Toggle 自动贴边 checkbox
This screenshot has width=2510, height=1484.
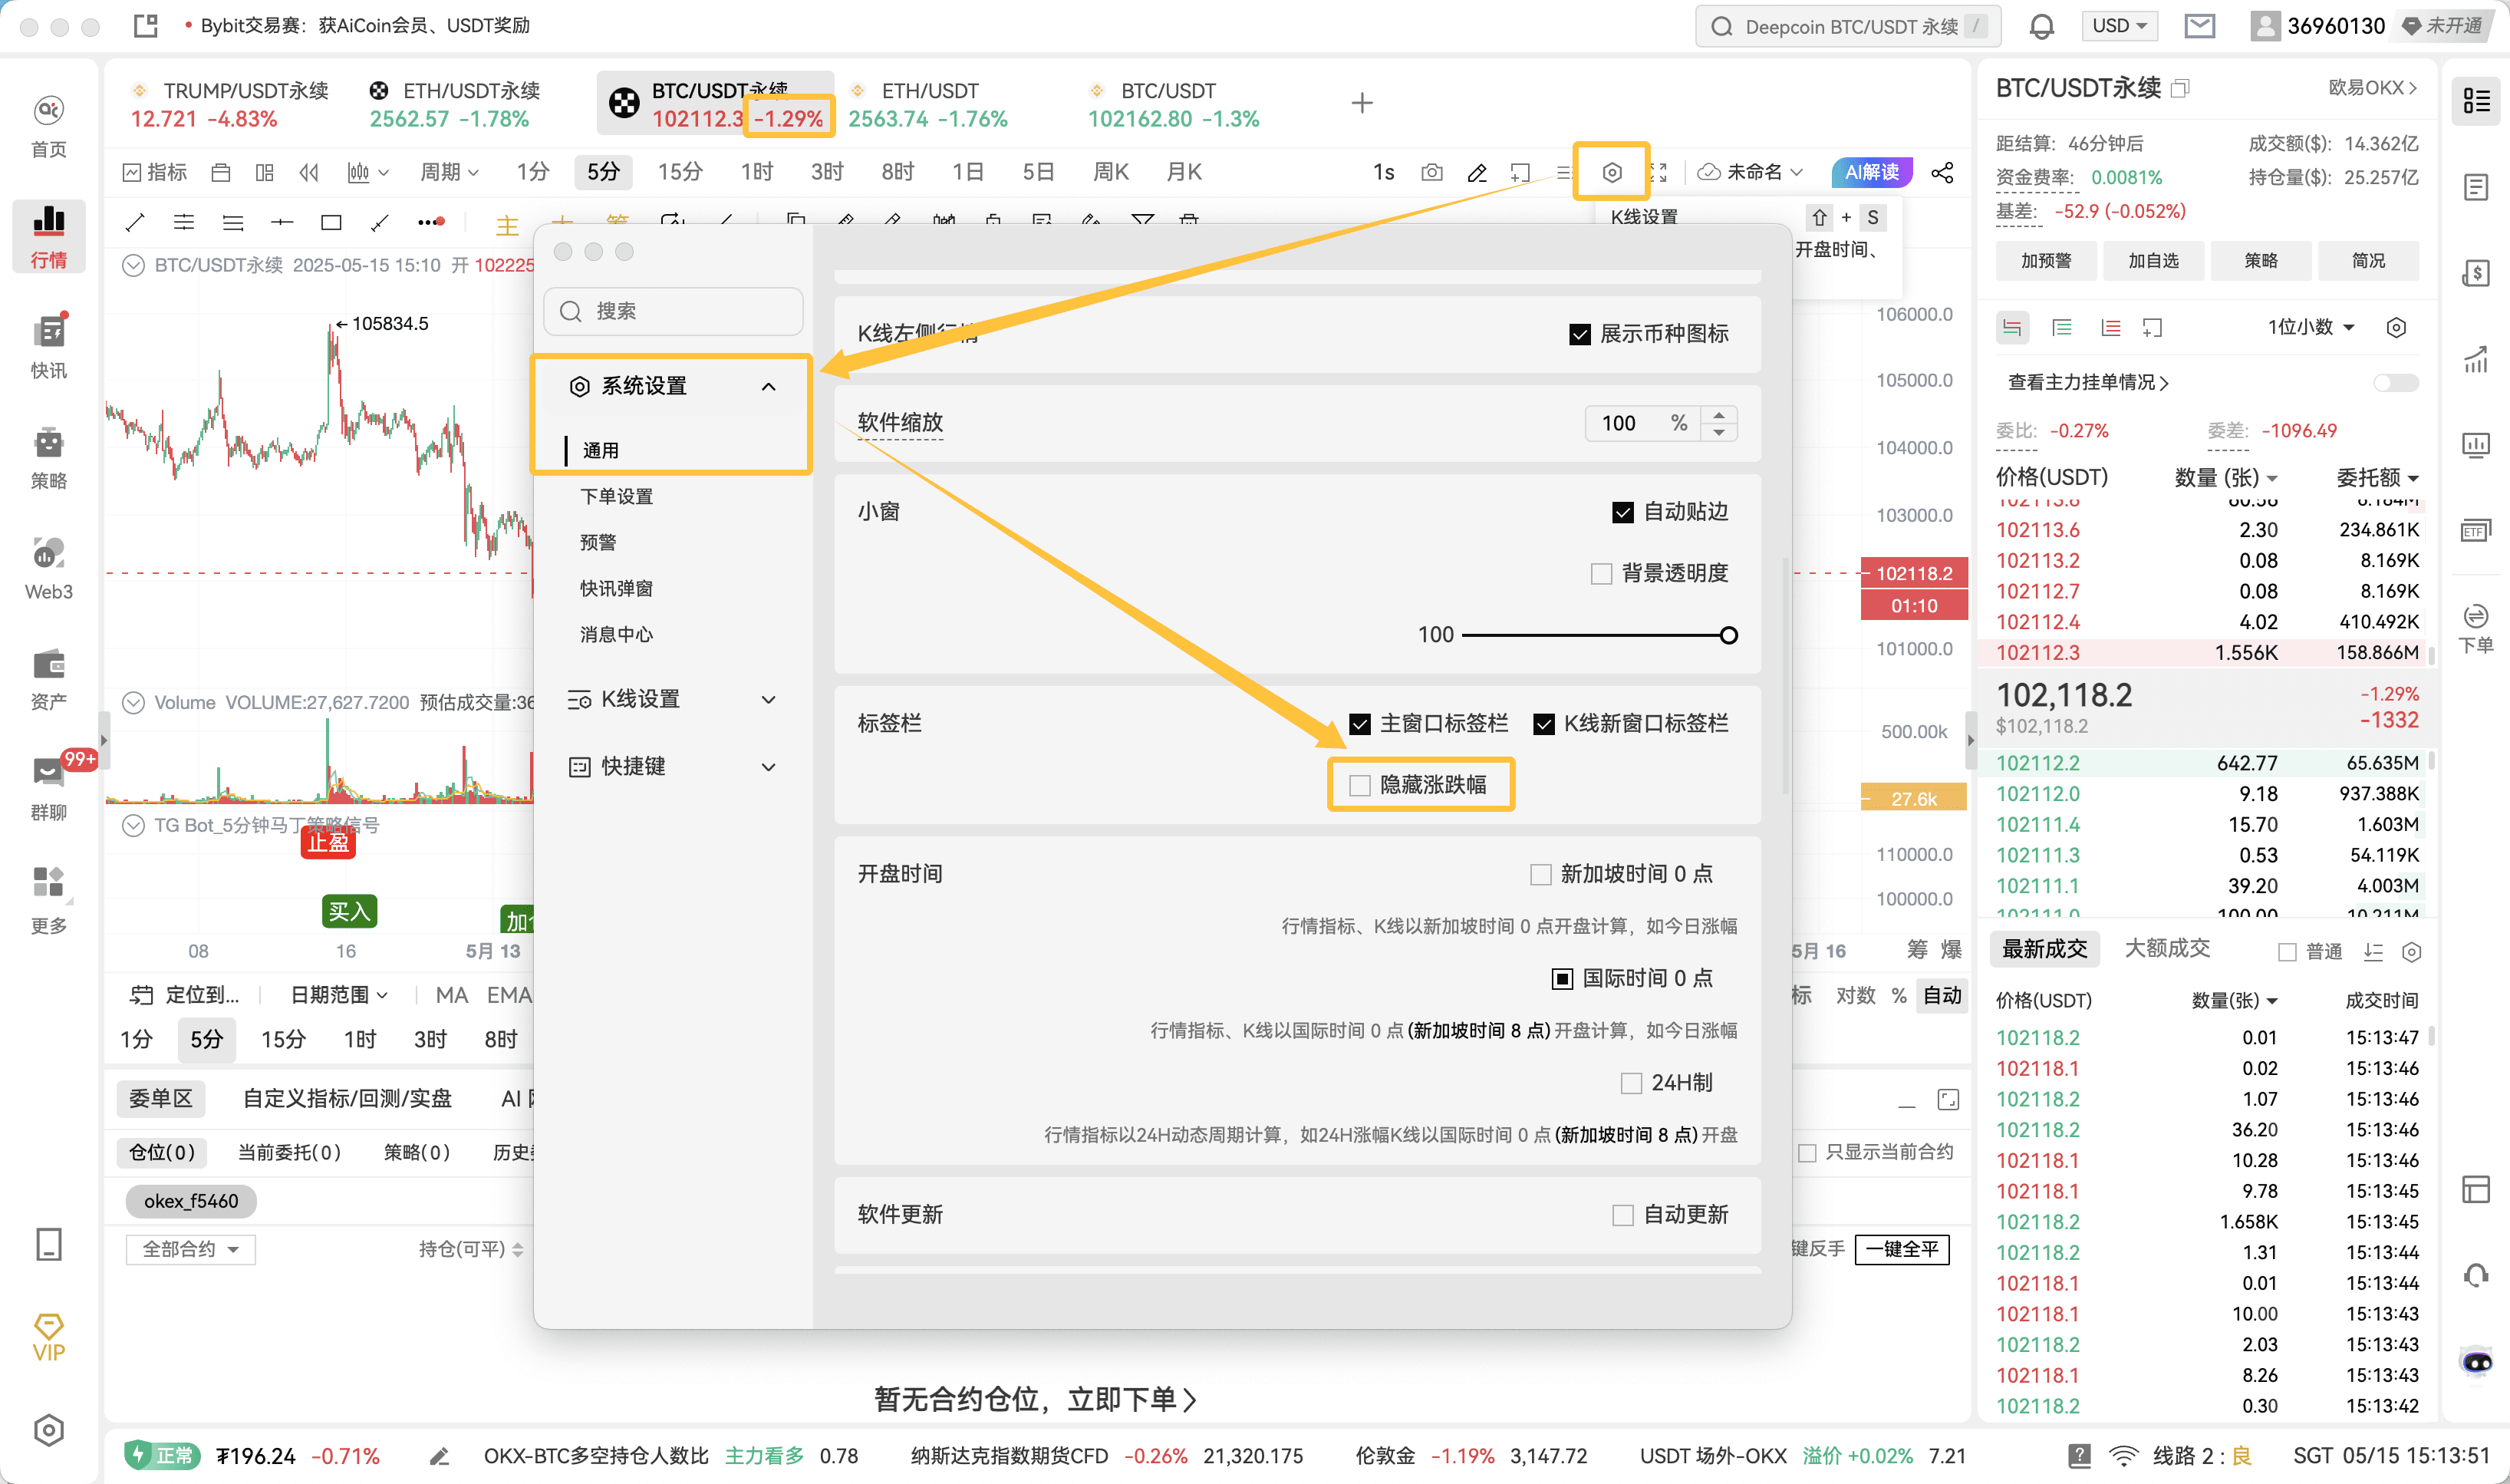(x=1622, y=512)
